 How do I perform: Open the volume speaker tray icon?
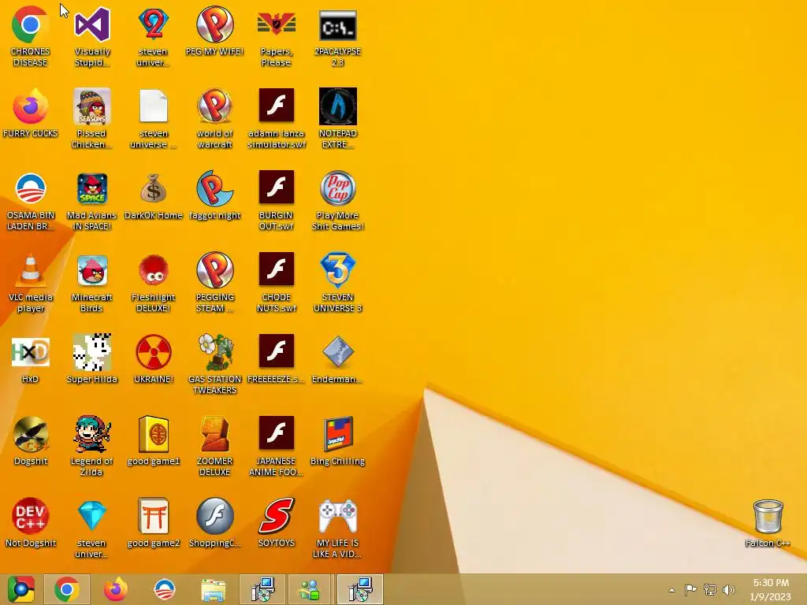pos(729,589)
